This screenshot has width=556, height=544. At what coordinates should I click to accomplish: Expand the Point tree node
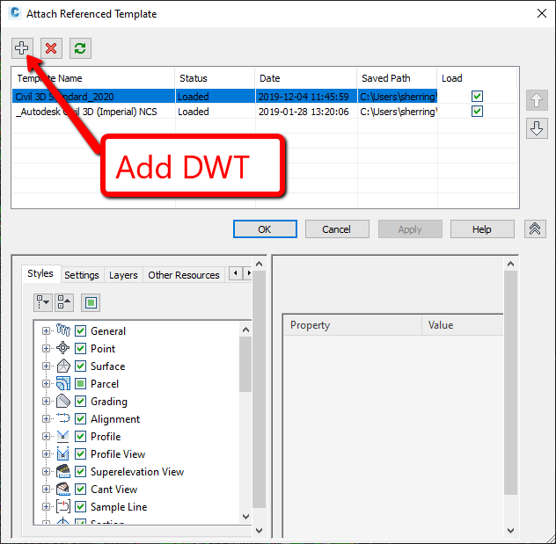(x=46, y=348)
